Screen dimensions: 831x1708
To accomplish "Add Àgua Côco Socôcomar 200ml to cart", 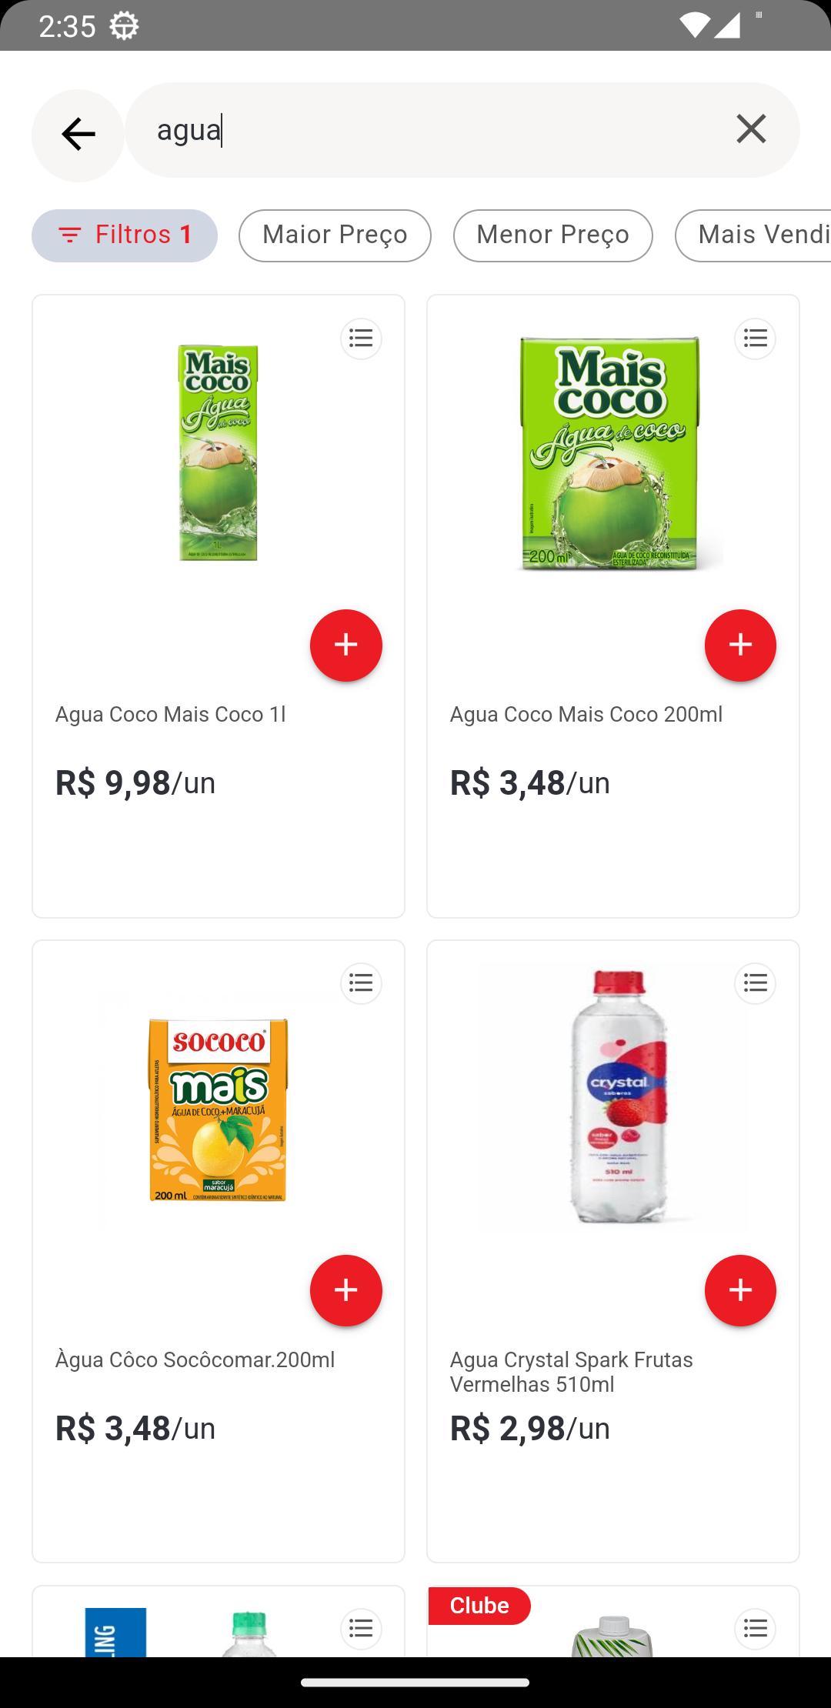I will point(345,1290).
